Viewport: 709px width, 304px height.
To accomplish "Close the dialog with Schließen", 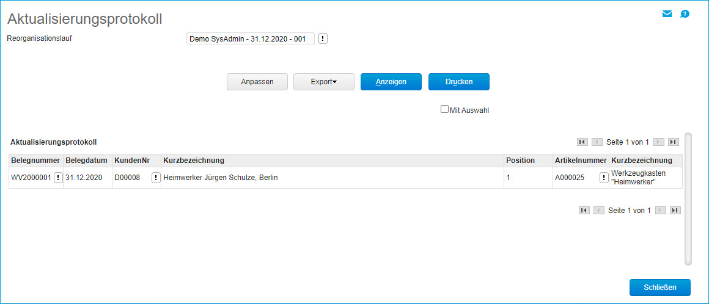I will pyautogui.click(x=659, y=287).
